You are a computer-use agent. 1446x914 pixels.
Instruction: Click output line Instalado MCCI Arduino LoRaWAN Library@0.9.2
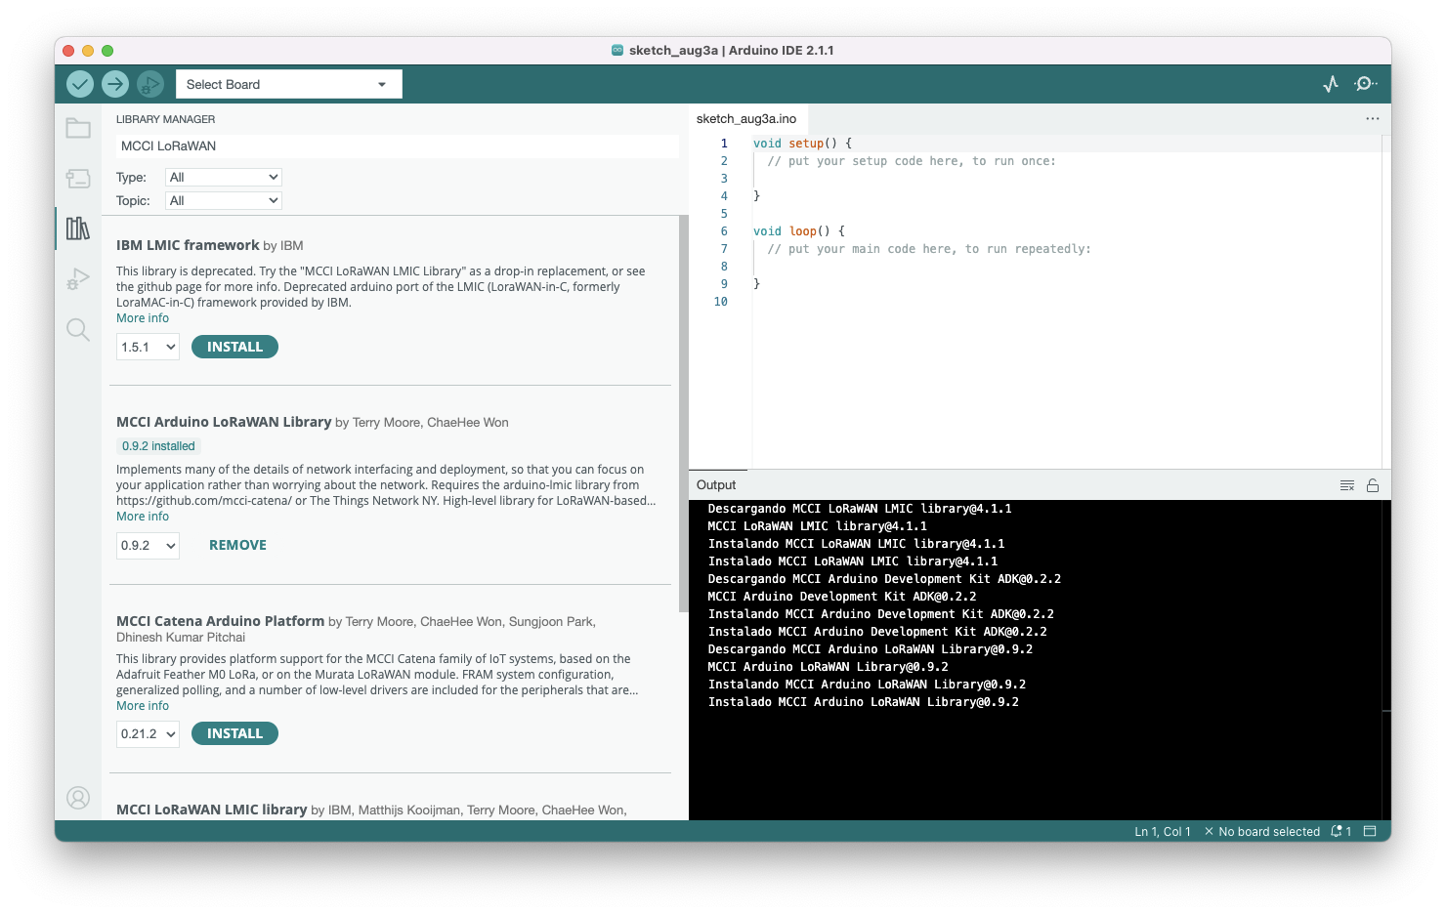pyautogui.click(x=864, y=702)
